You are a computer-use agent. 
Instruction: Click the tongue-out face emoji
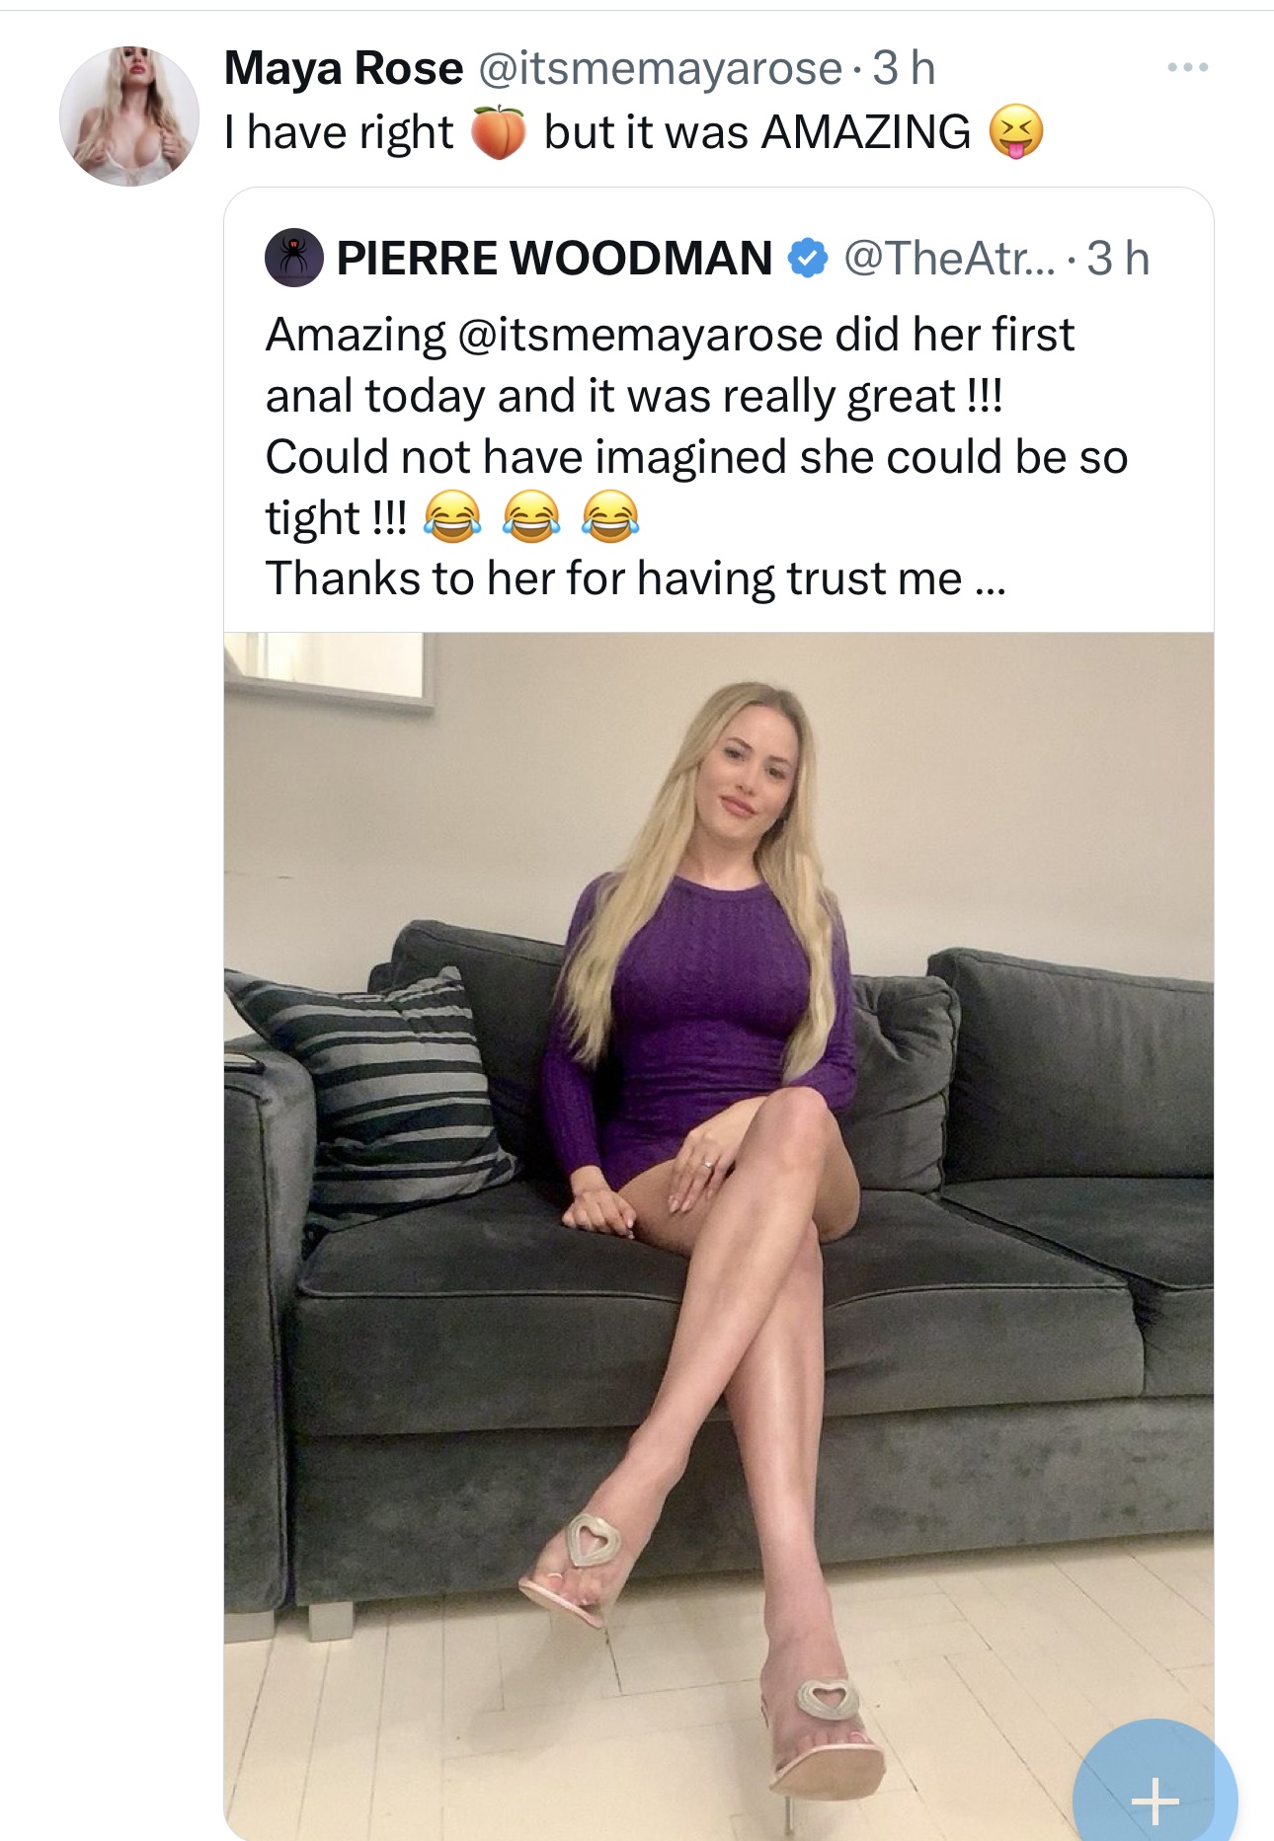[1016, 132]
